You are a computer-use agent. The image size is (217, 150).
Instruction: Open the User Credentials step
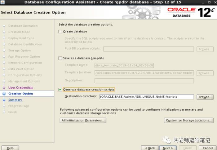pyautogui.click(x=20, y=87)
